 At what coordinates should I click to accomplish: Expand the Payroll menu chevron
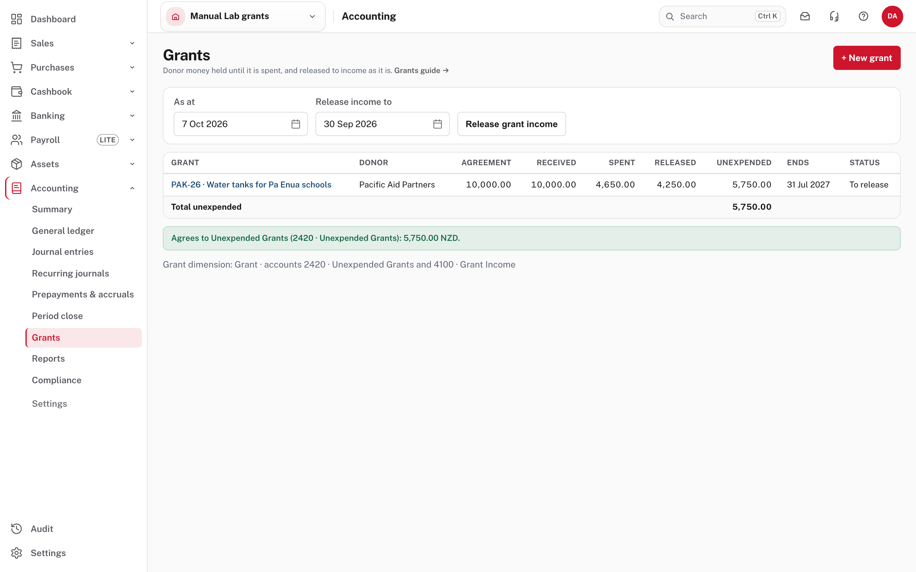click(132, 140)
